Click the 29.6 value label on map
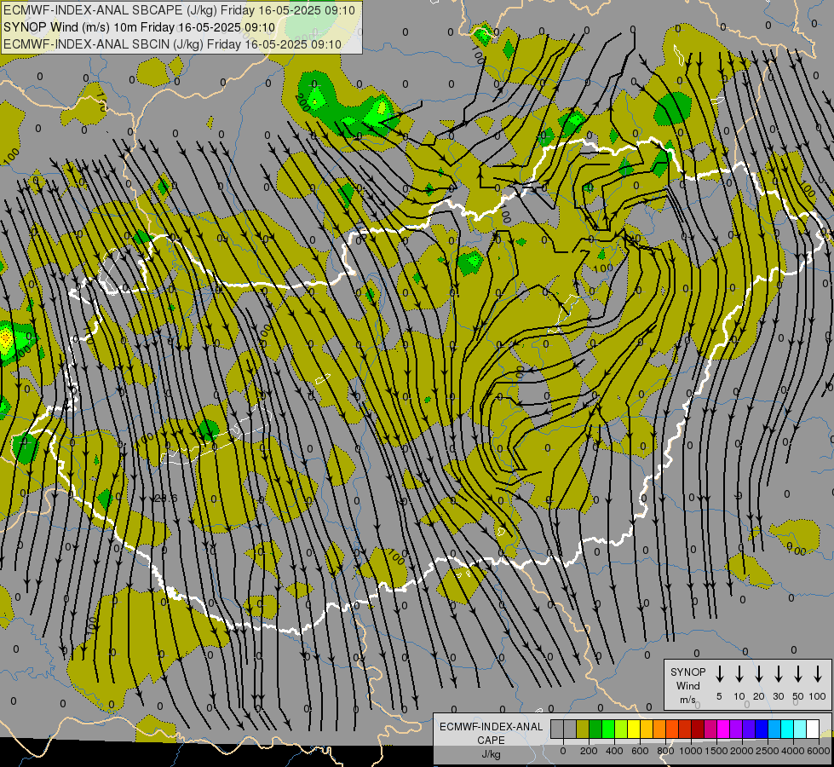 165,499
